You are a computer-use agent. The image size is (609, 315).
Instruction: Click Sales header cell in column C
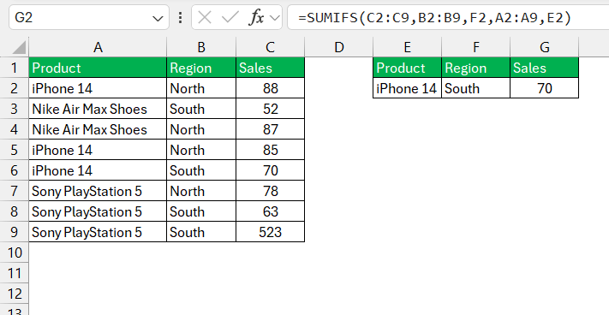coord(271,68)
